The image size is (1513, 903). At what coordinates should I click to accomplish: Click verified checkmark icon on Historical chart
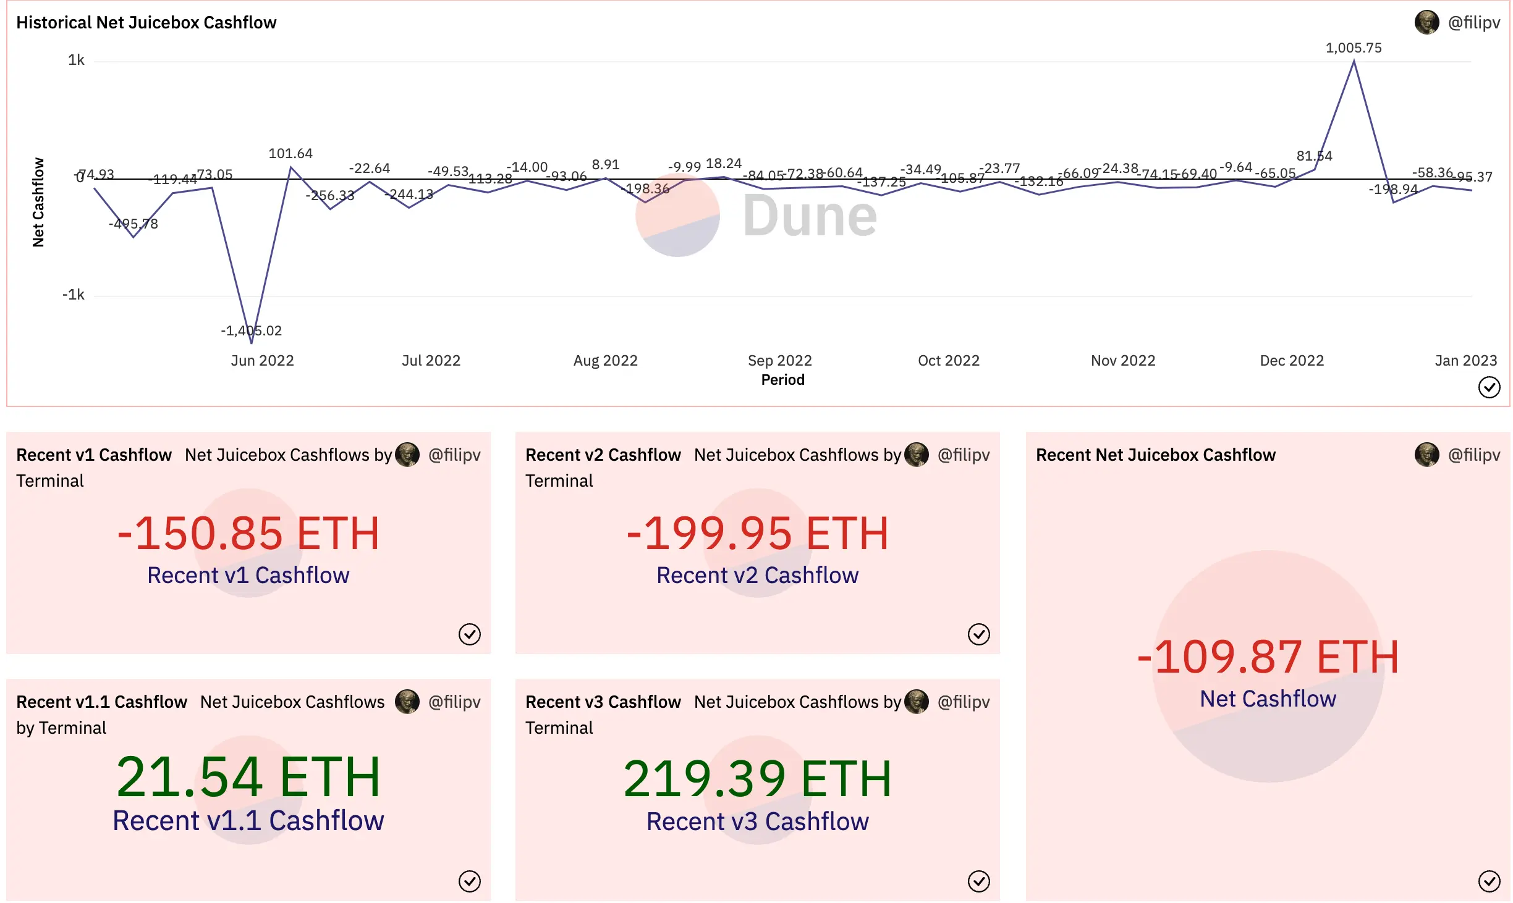click(x=1489, y=387)
